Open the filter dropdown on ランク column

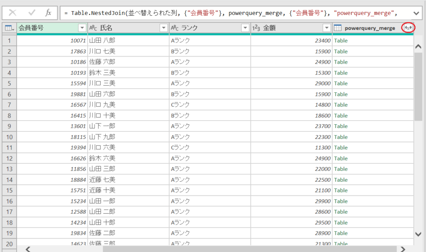[244, 28]
